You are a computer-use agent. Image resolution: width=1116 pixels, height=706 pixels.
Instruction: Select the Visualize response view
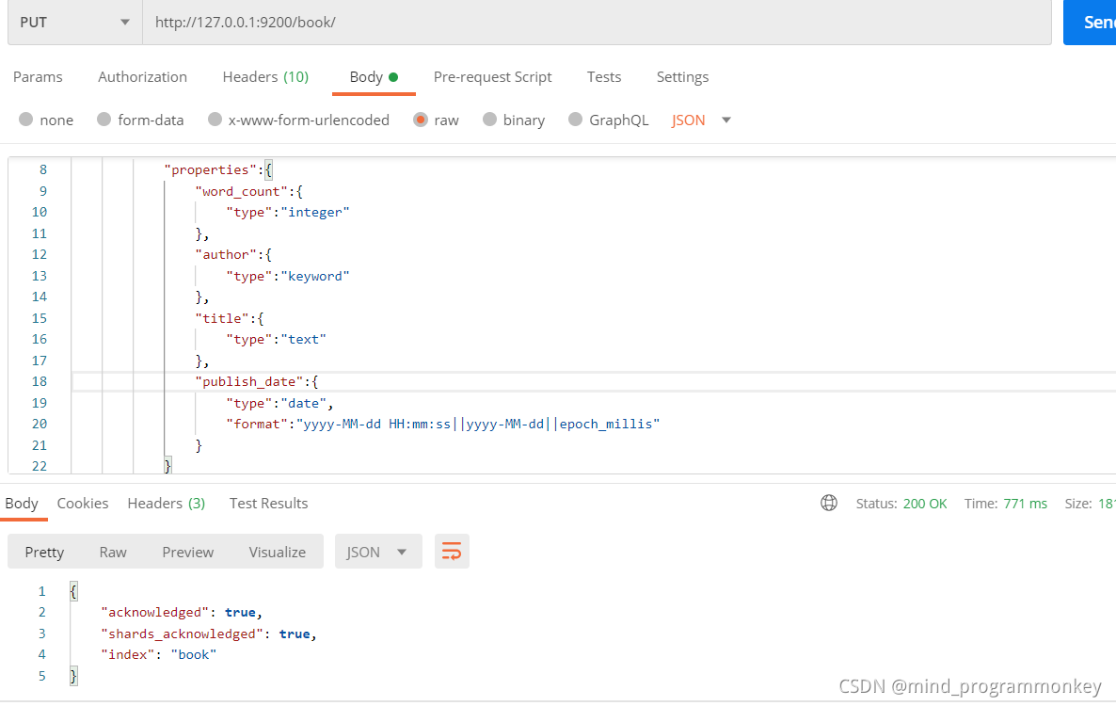pos(277,553)
